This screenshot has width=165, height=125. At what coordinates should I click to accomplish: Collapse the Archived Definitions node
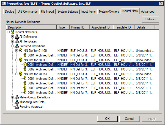tap(13, 46)
